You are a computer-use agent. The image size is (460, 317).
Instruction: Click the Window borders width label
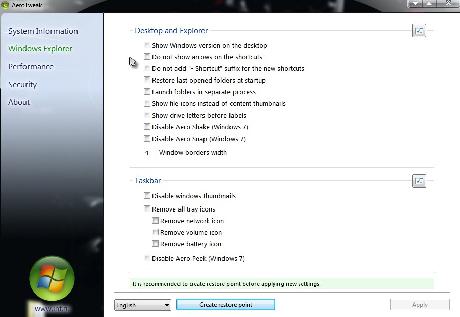click(193, 152)
